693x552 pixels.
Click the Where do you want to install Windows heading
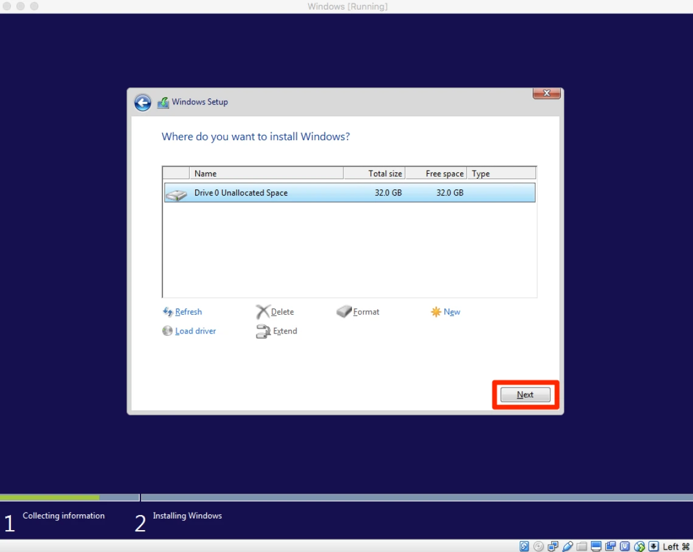(x=255, y=137)
